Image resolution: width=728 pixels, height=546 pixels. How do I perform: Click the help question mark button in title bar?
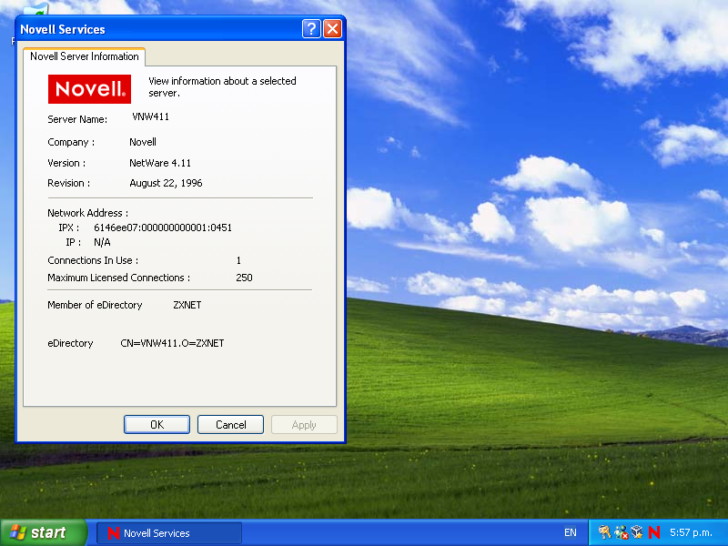[311, 29]
